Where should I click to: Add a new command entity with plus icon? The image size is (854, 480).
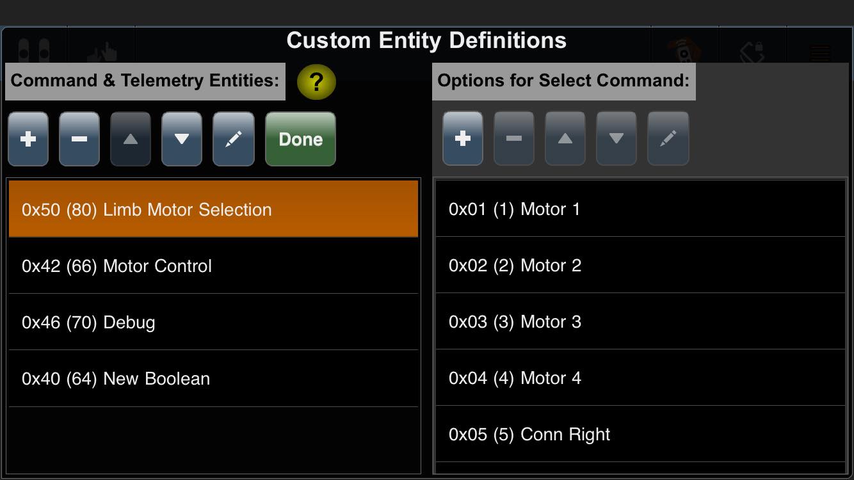click(x=28, y=139)
